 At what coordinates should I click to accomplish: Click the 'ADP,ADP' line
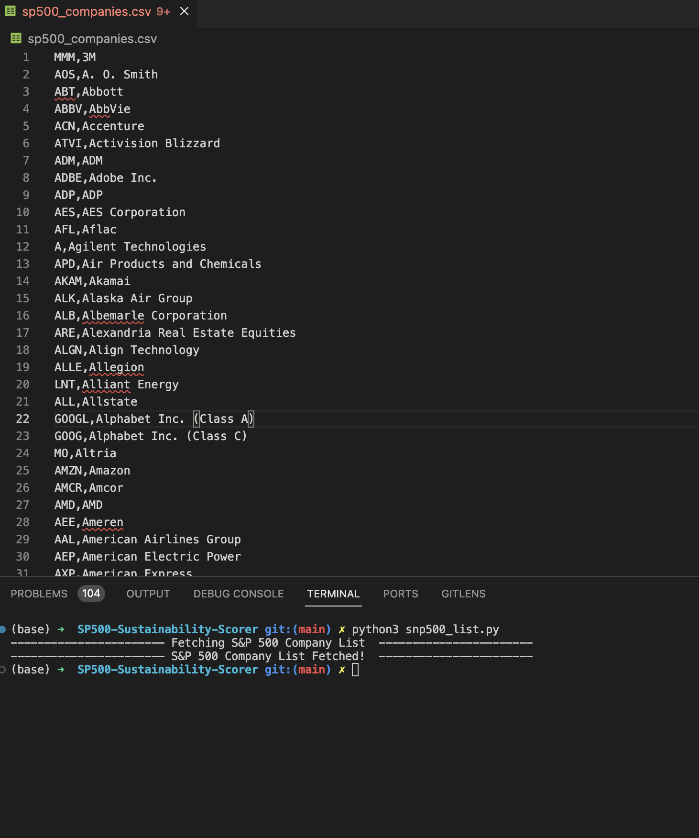78,195
